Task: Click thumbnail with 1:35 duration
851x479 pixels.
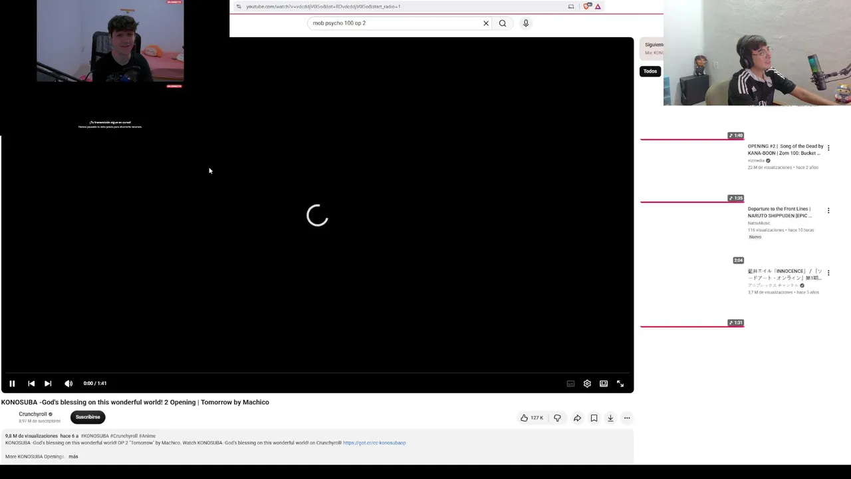Action: pyautogui.click(x=692, y=174)
